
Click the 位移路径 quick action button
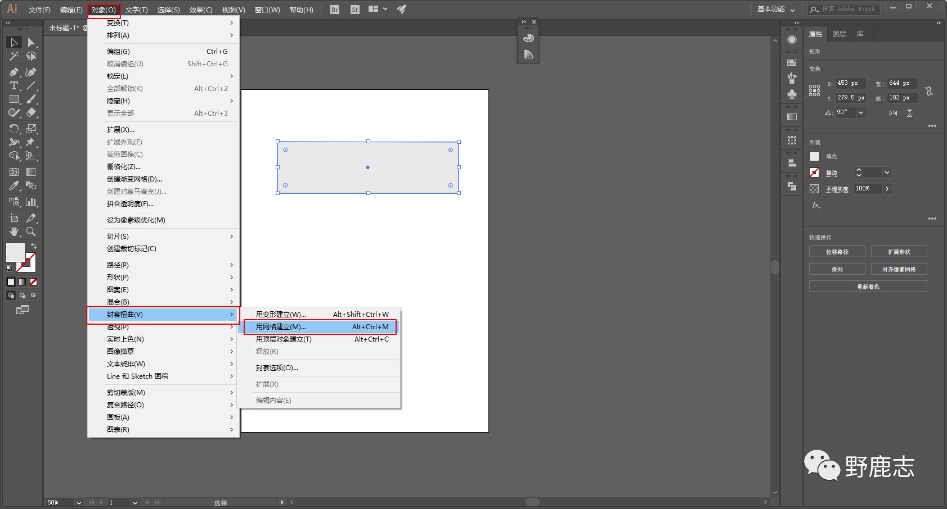(837, 252)
